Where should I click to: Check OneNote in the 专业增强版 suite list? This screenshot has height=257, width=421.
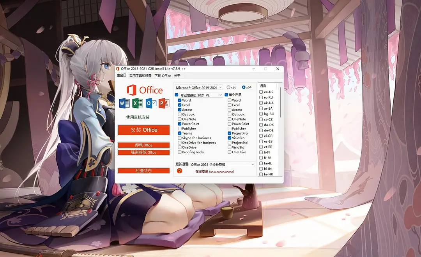(180, 119)
